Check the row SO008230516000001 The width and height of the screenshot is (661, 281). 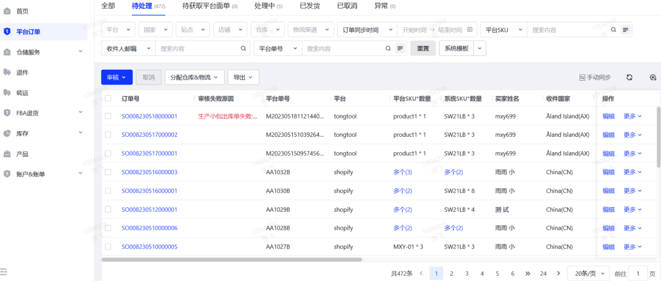[108, 191]
